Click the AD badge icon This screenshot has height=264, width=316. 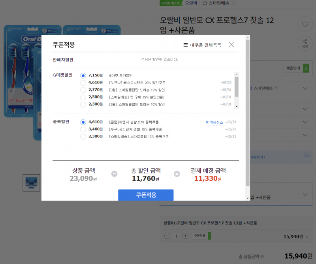(x=307, y=155)
